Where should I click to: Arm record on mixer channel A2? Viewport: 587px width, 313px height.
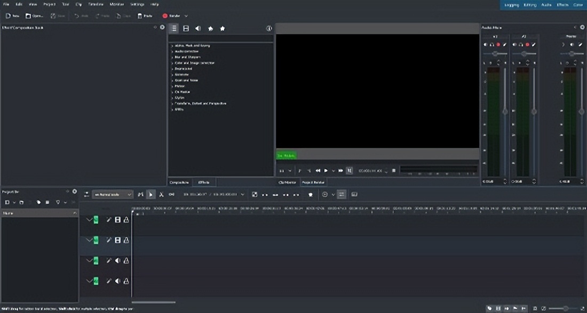pos(527,45)
